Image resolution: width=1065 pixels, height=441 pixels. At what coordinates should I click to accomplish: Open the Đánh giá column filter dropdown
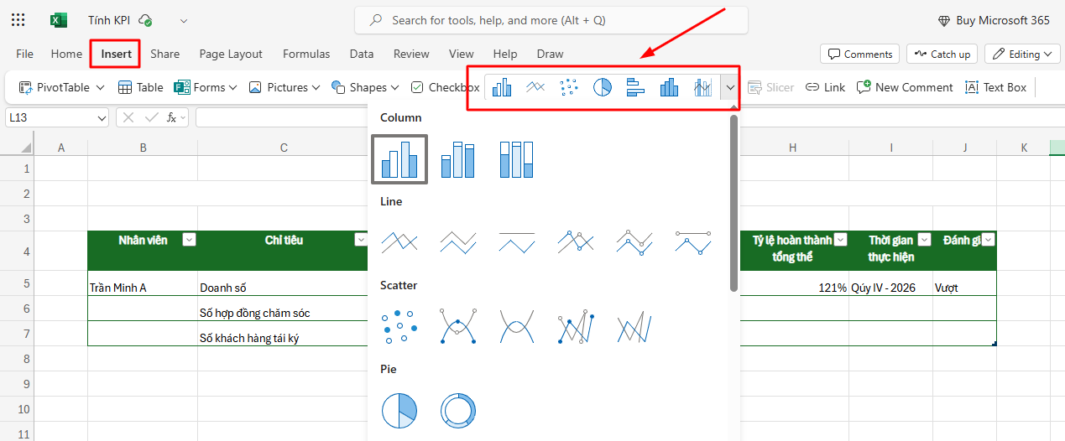point(988,240)
